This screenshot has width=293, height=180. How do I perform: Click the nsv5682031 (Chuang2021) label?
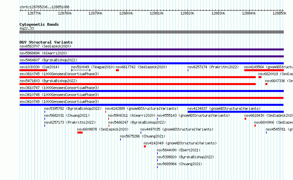pyautogui.click(x=67, y=115)
